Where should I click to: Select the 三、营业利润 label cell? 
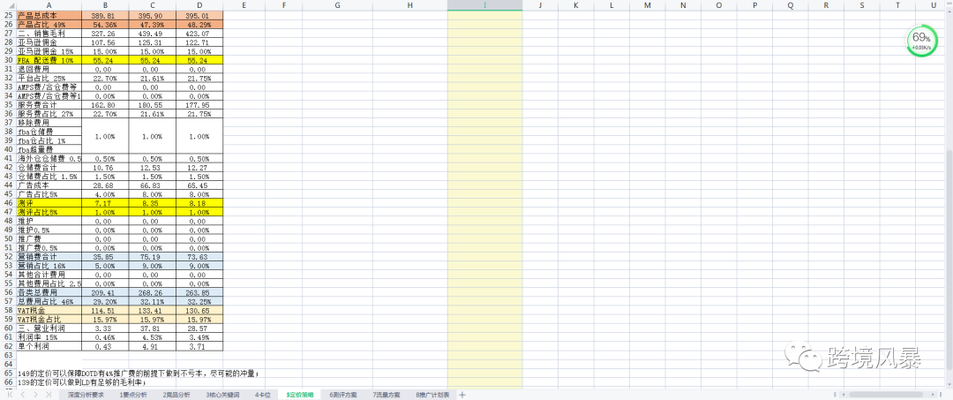click(49, 328)
